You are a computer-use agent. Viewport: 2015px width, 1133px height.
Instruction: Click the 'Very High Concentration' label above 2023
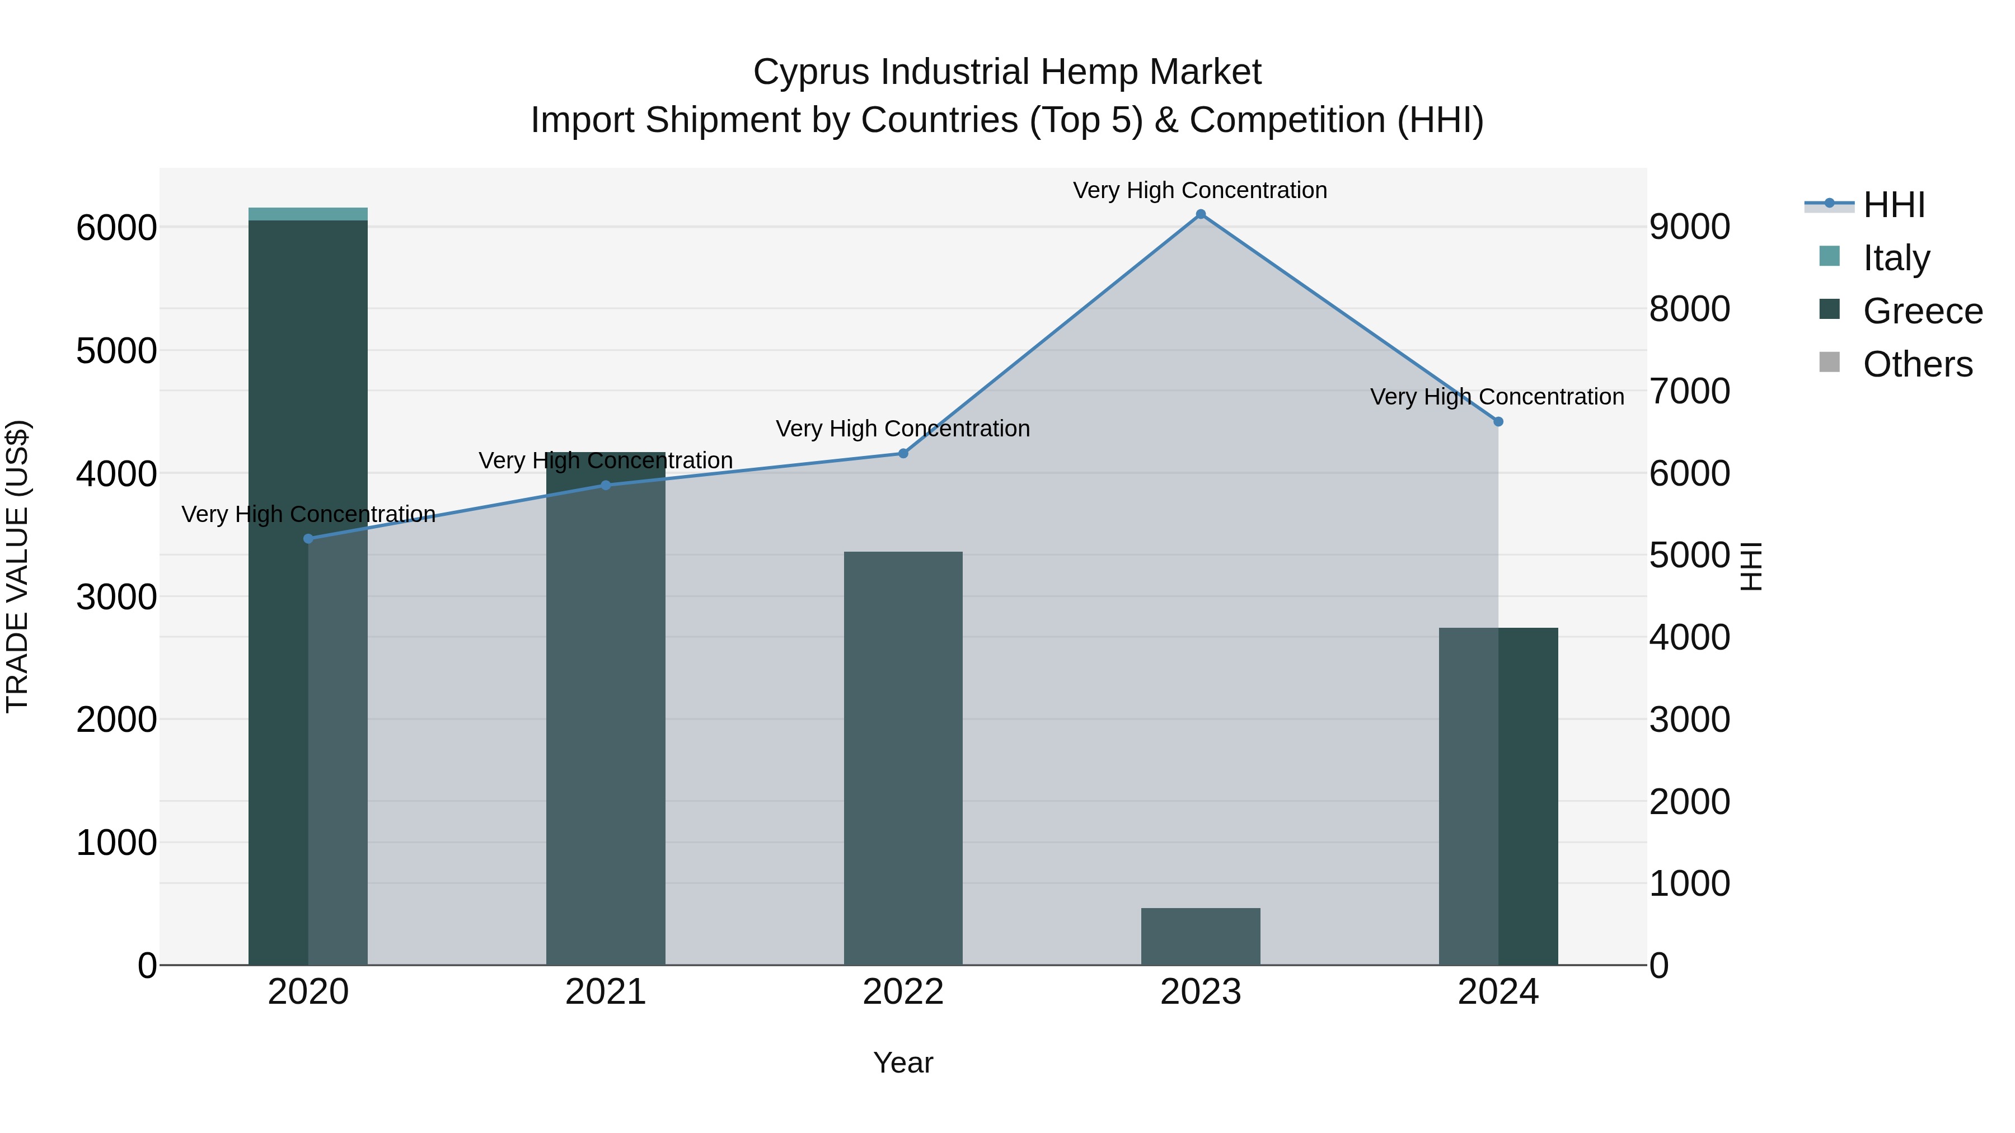click(1200, 190)
